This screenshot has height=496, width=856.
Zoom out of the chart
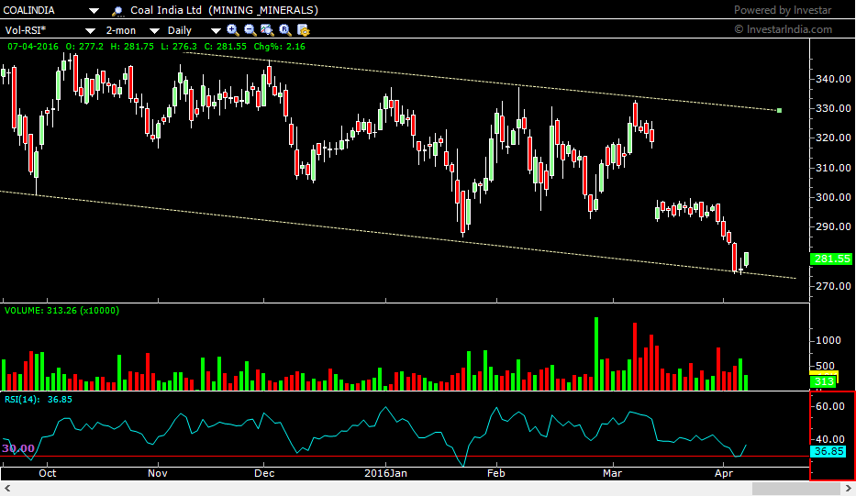250,30
